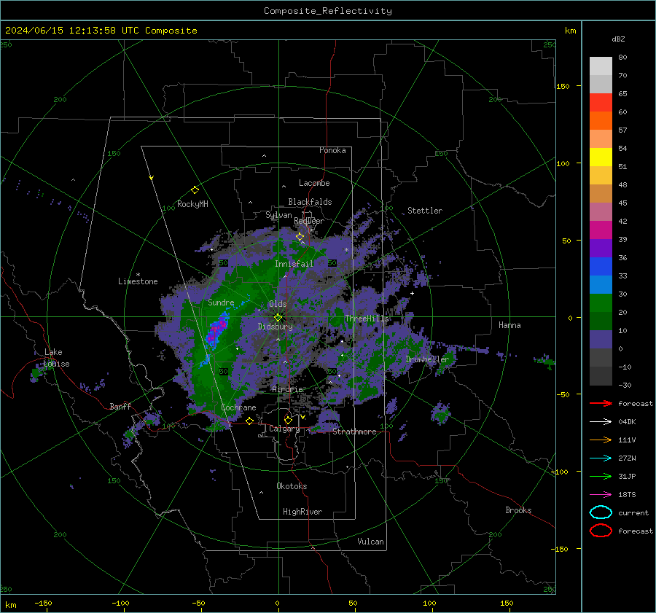Click the green echo cell southeast of Drumheller

[x=441, y=414]
